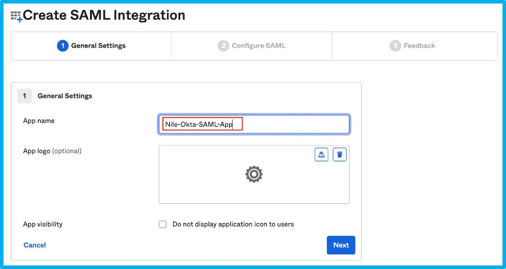506x269 pixels.
Task: Click the Next button
Action: (x=341, y=245)
